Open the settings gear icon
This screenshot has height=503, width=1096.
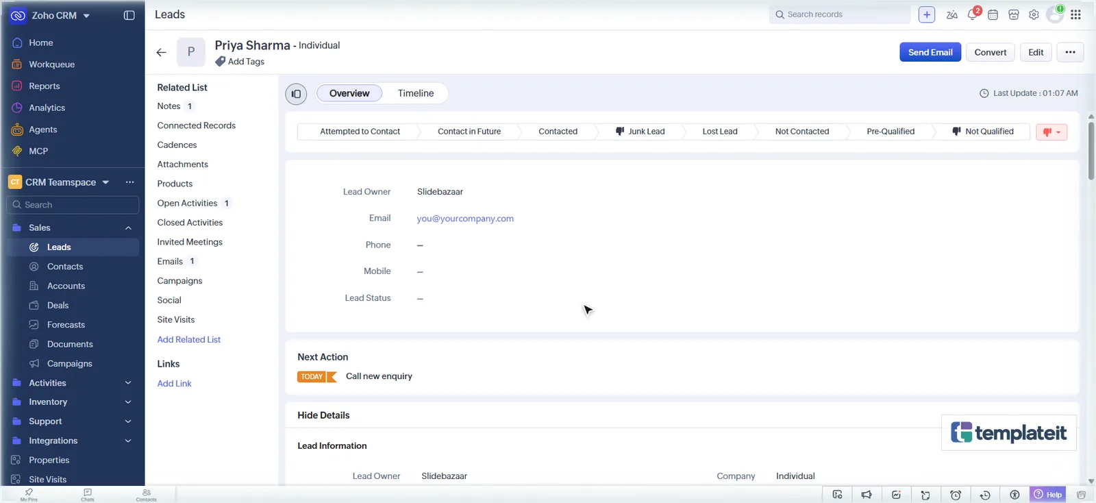click(x=1034, y=14)
